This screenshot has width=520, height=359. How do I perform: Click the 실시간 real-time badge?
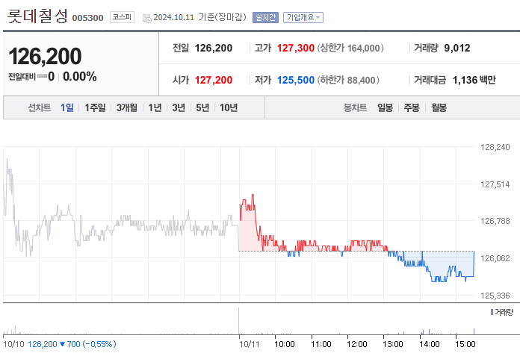(265, 17)
